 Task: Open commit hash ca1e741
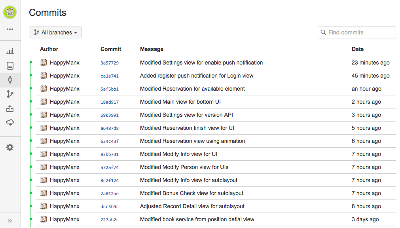[x=110, y=76]
